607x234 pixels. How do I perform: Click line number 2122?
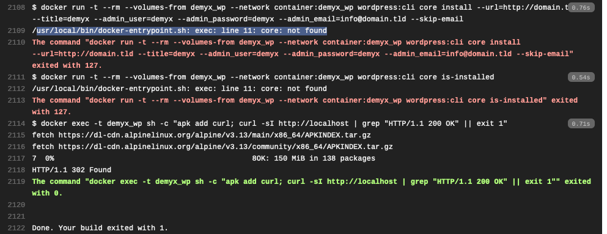pos(17,228)
